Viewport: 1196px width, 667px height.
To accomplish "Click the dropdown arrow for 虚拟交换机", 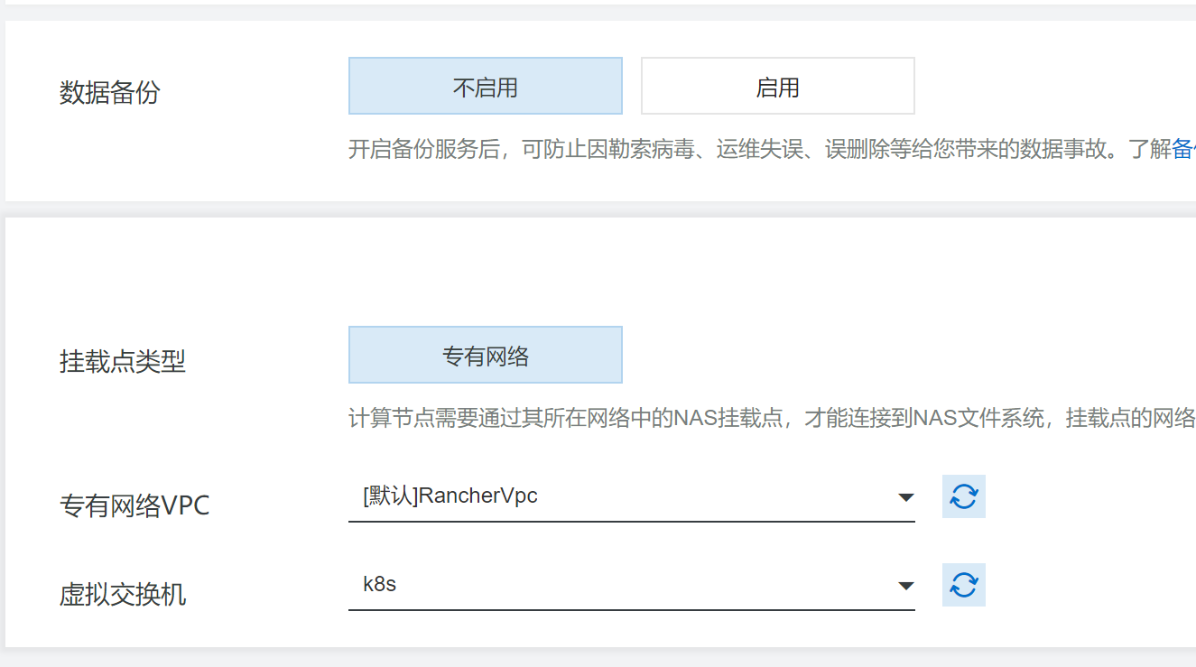I will pyautogui.click(x=906, y=585).
